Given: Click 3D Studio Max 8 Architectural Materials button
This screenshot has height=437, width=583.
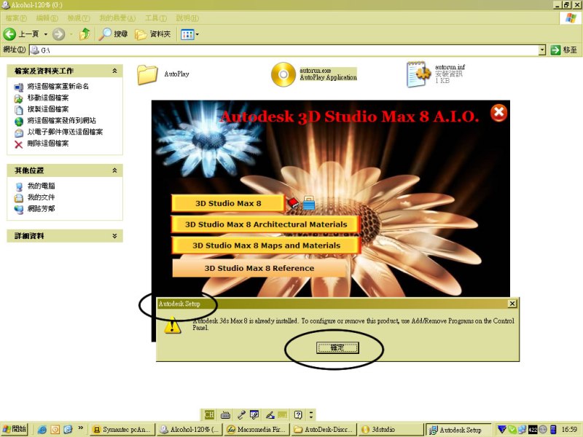Looking at the screenshot, I should pyautogui.click(x=265, y=224).
